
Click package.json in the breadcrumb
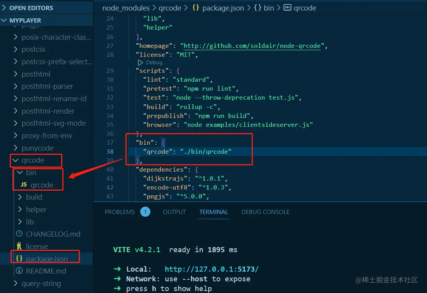223,8
